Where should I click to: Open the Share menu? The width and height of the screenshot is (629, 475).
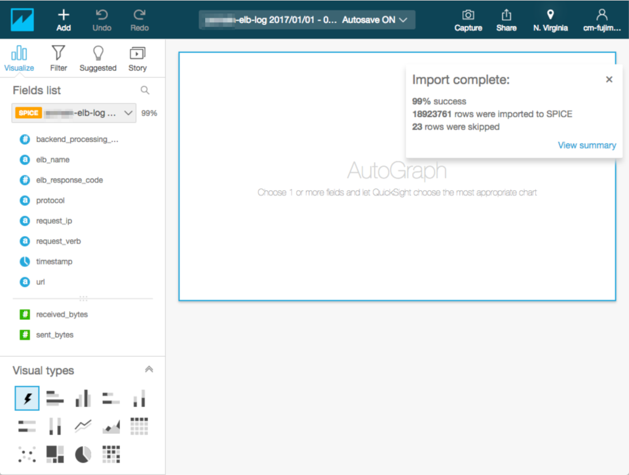click(x=506, y=19)
